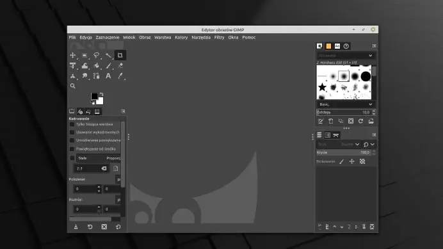Switch to the Patterns tab
443x249 pixels.
pyautogui.click(x=328, y=46)
